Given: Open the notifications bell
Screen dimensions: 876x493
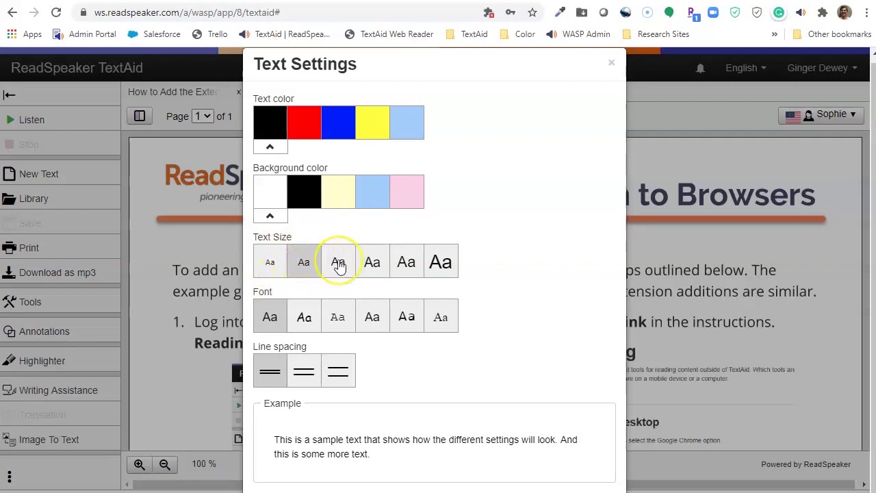Looking at the screenshot, I should 700,68.
